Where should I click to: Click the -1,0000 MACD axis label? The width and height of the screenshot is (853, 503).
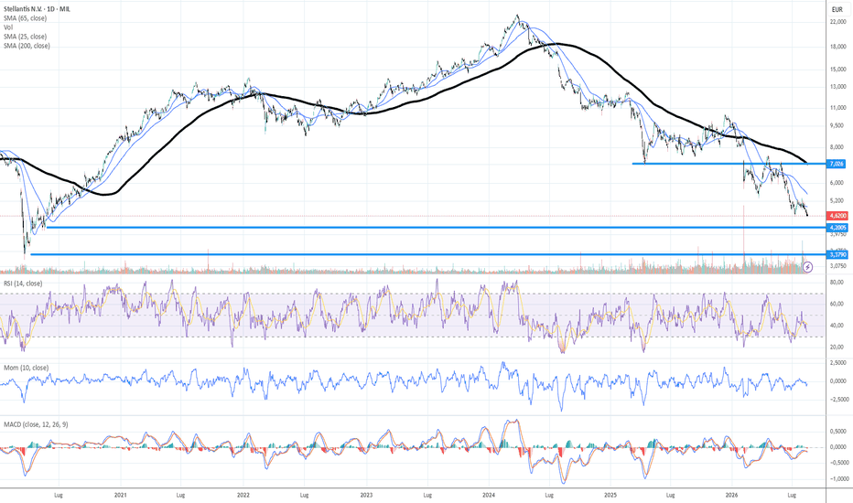tap(838, 479)
